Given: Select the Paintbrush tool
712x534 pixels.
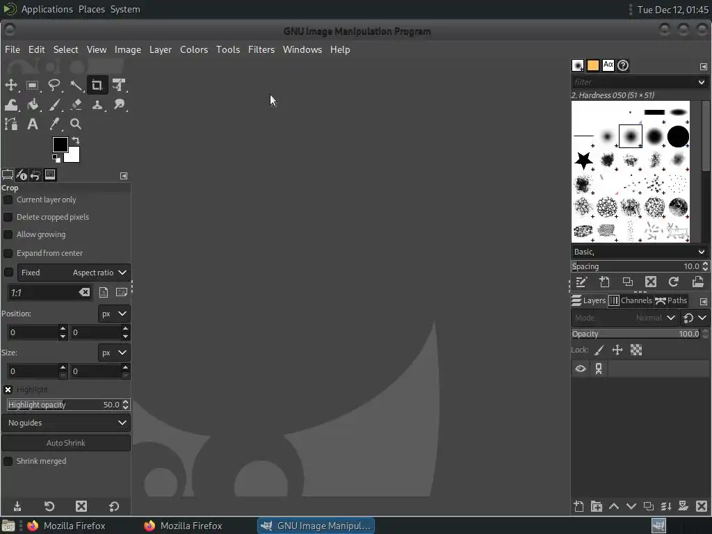Looking at the screenshot, I should 54,105.
